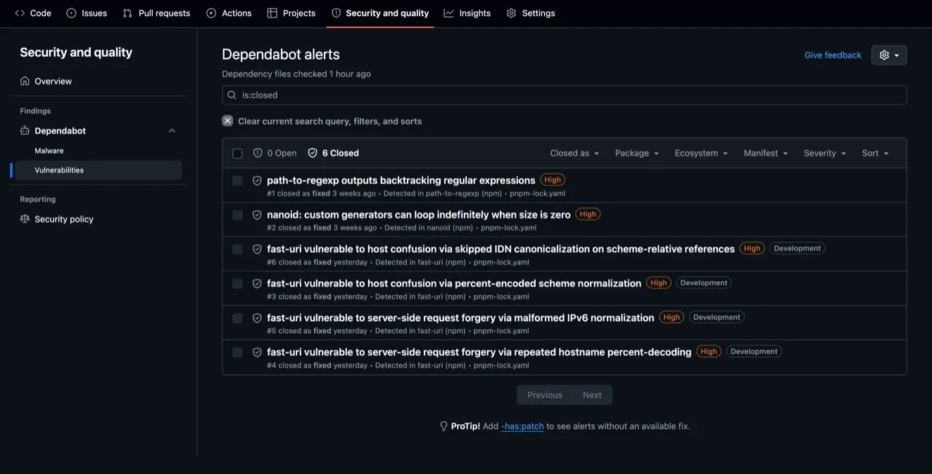Click Development label on IPv6 normalization alert
The image size is (932, 474).
[x=717, y=317]
